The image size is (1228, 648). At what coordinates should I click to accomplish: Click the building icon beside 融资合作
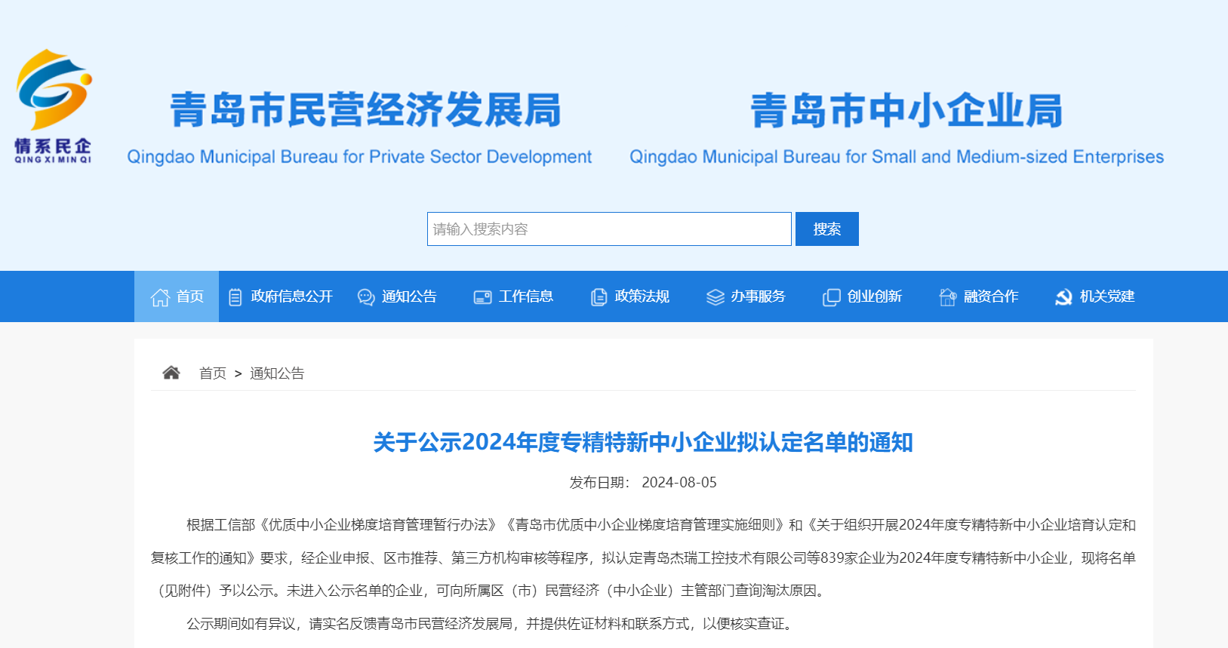pyautogui.click(x=947, y=297)
